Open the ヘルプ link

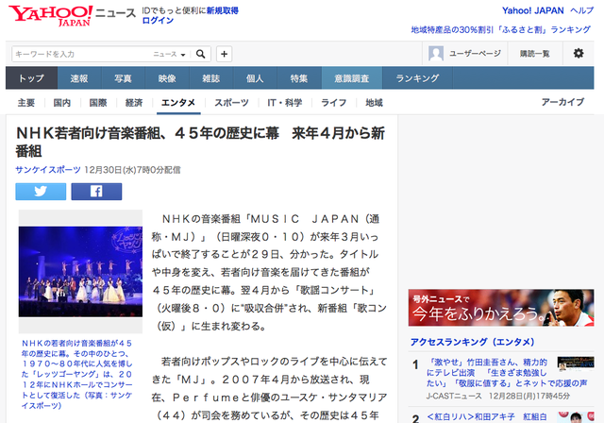click(581, 10)
